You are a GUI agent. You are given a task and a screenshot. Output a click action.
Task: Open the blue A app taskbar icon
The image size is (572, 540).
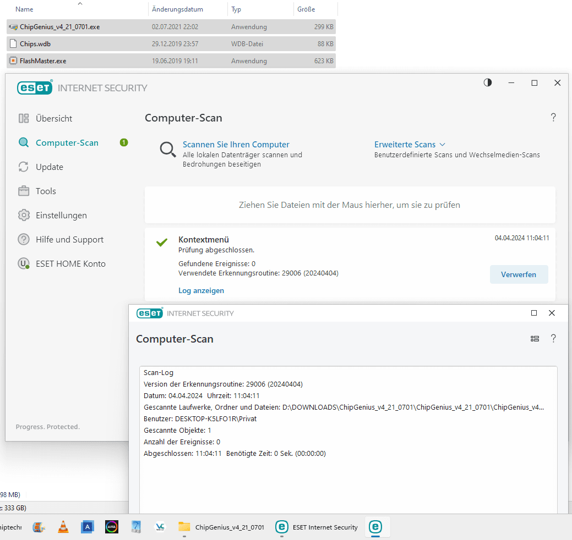pos(88,527)
